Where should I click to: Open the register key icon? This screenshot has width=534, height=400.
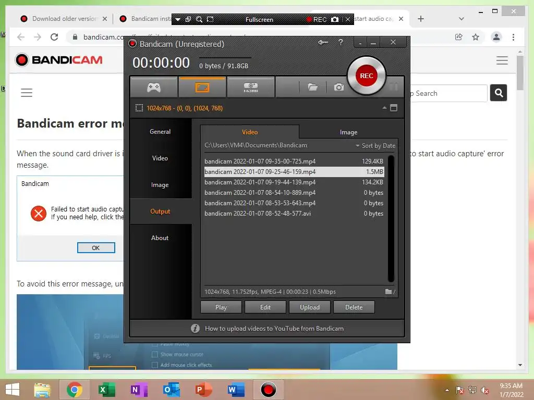(323, 43)
